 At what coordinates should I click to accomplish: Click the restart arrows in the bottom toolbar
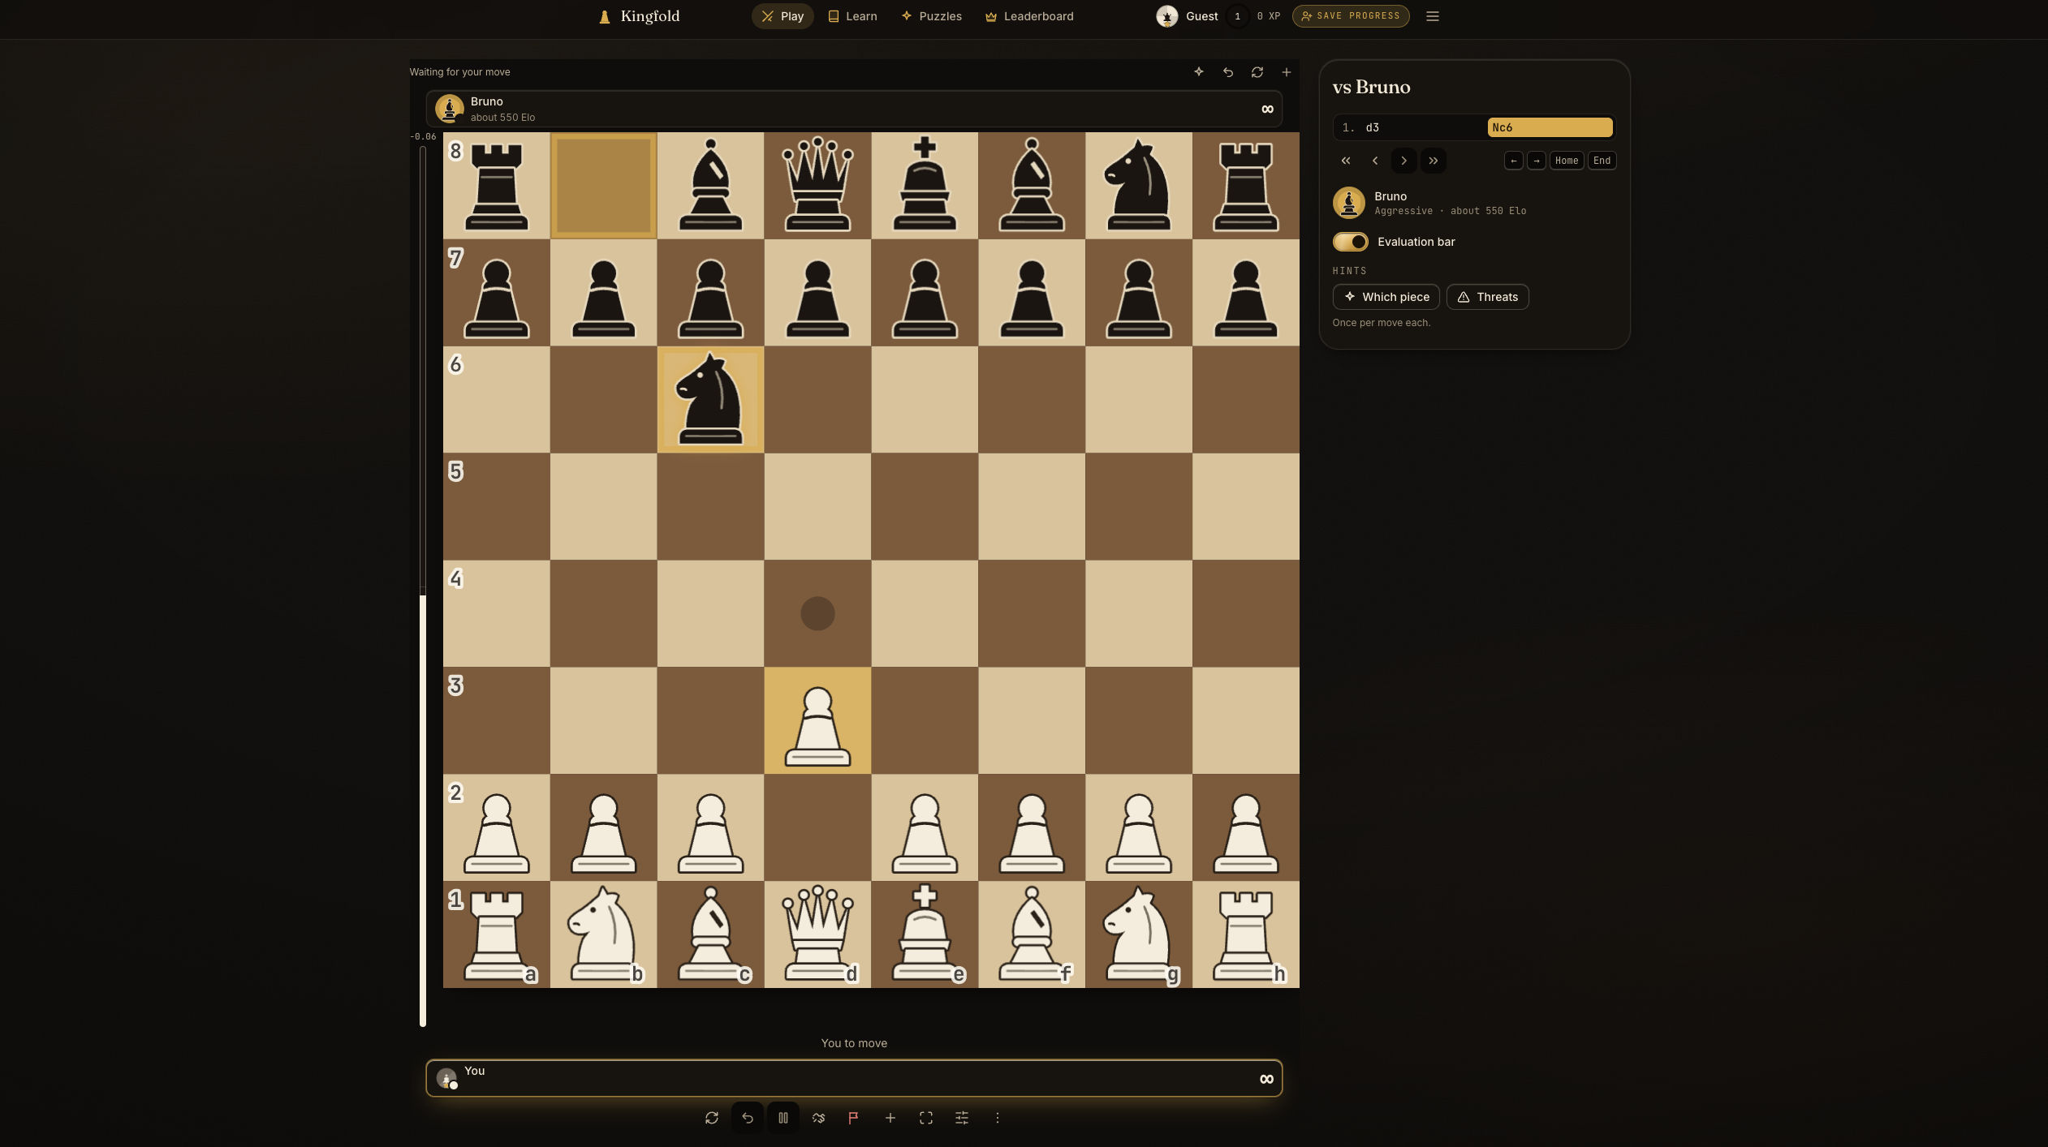(711, 1118)
